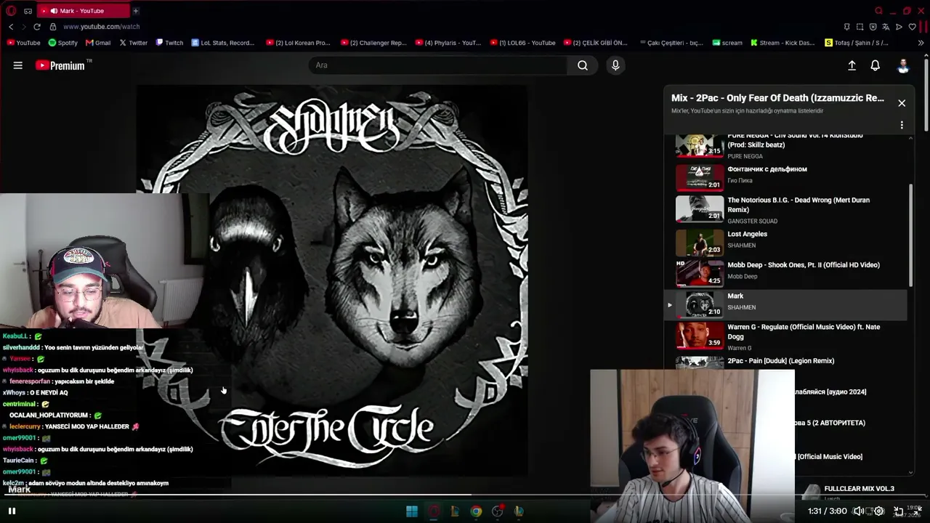
Task: Open FULLCLEAR MIX VOL.3 suggestion
Action: [859, 489]
